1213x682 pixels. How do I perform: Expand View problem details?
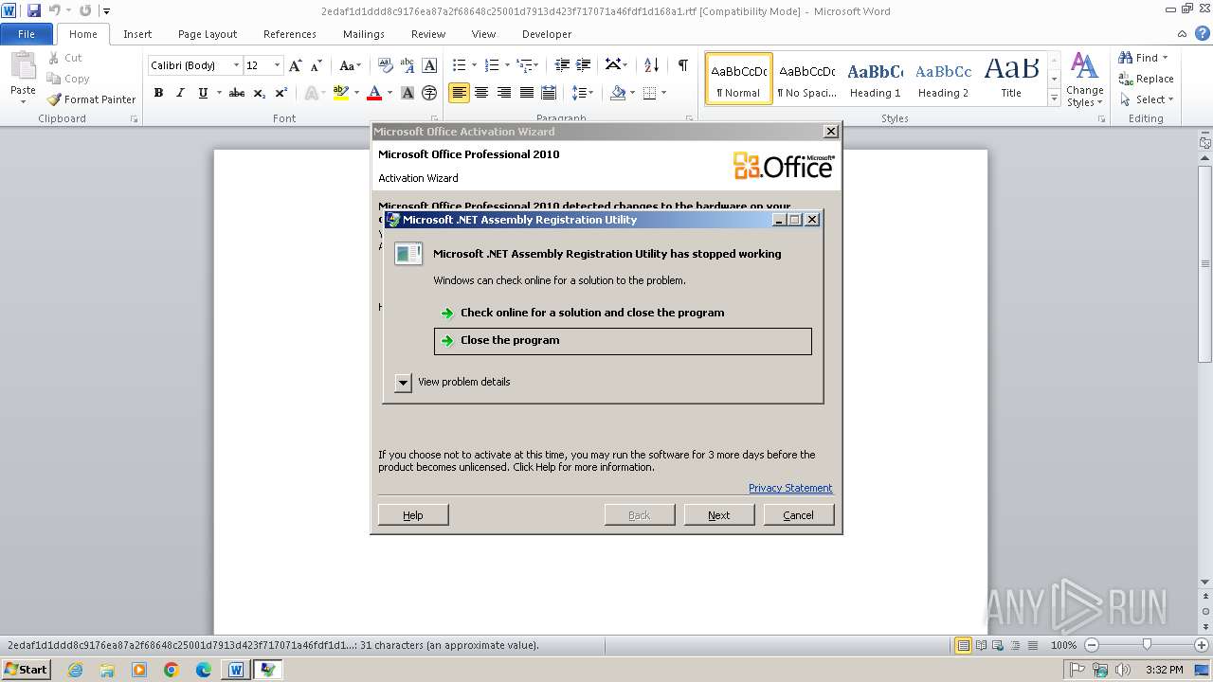pyautogui.click(x=403, y=382)
